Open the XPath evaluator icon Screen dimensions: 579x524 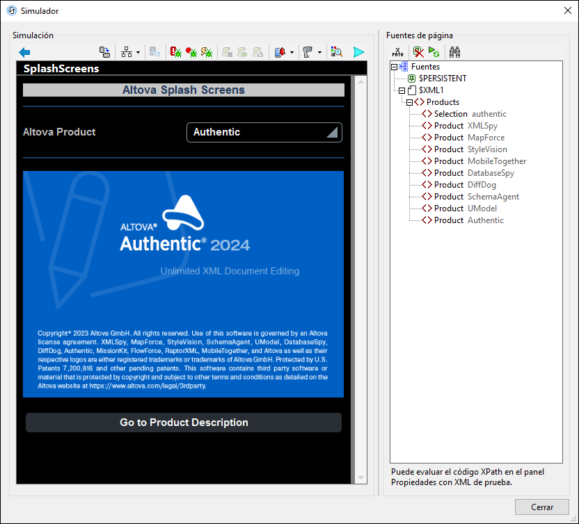(398, 52)
